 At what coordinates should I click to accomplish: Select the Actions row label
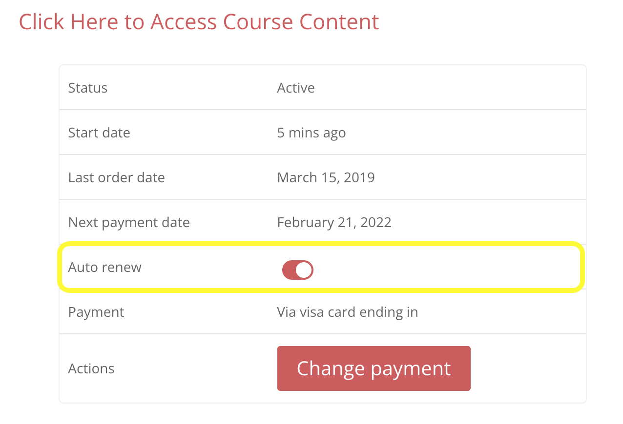pos(91,368)
